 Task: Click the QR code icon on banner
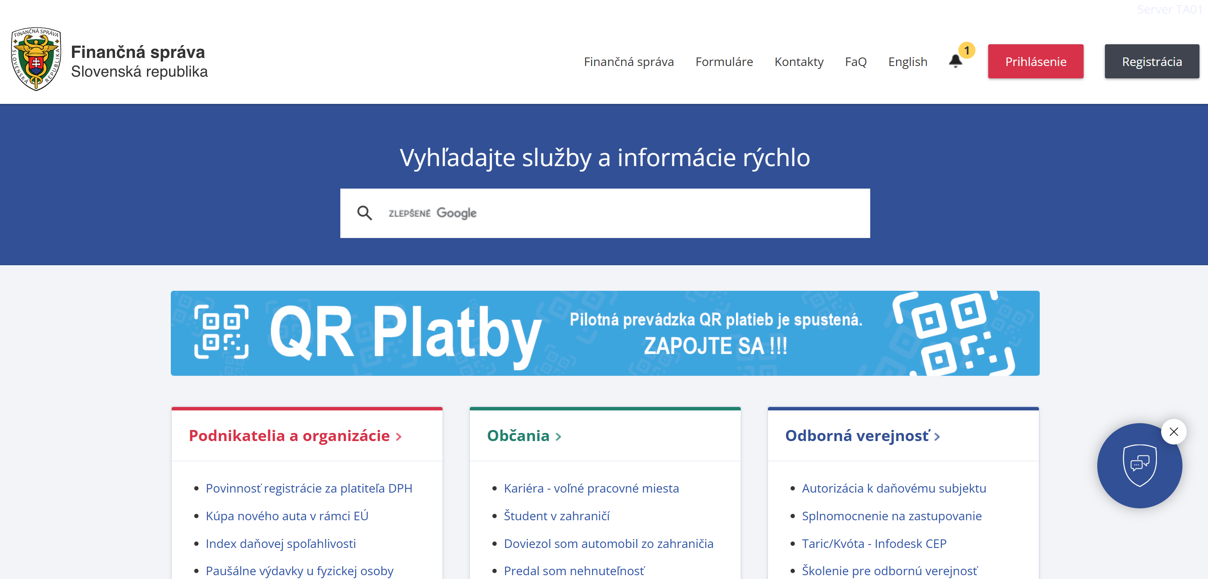(221, 332)
